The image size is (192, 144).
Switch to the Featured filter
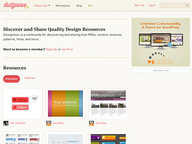30,78
